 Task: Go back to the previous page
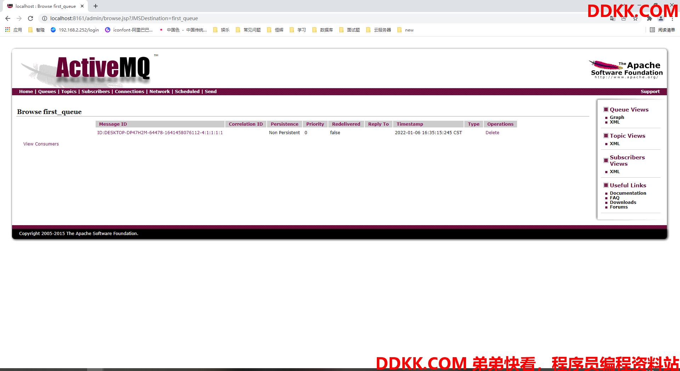[8, 18]
